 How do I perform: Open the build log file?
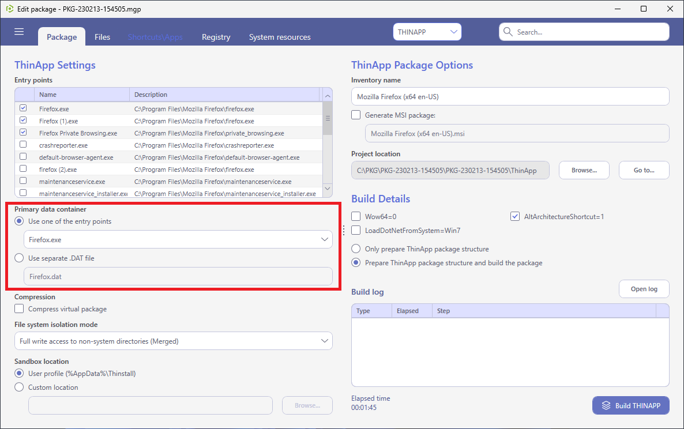(644, 289)
